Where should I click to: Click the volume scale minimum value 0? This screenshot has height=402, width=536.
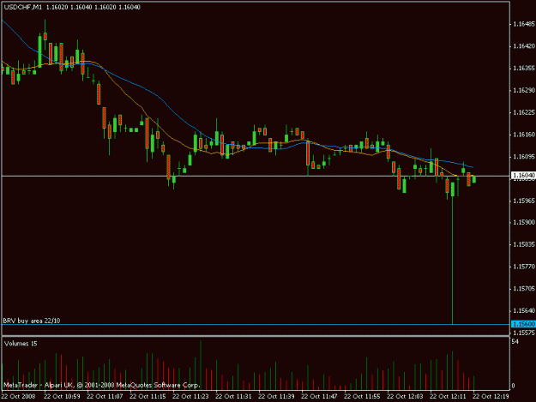[x=513, y=387]
